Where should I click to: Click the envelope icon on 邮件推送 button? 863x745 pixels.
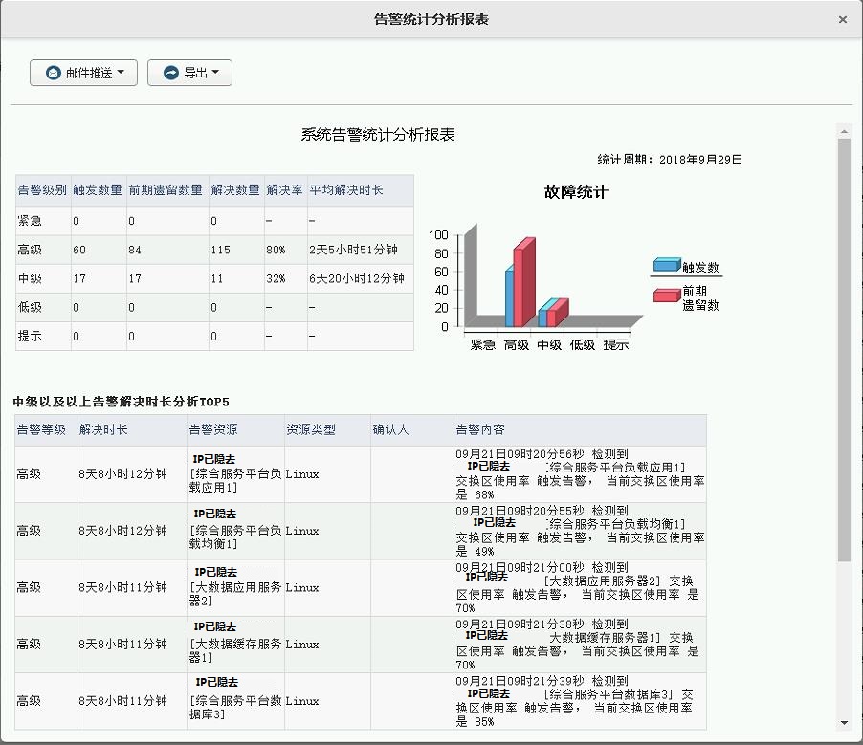click(54, 72)
